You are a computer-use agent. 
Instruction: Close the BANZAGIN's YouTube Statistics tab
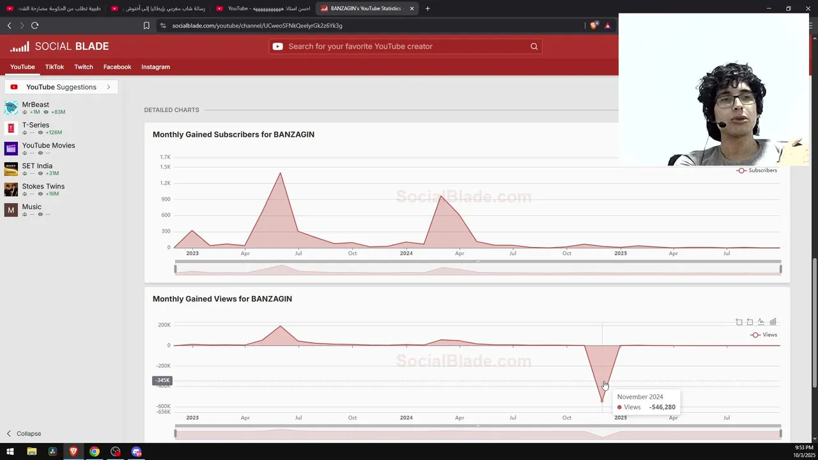click(412, 8)
